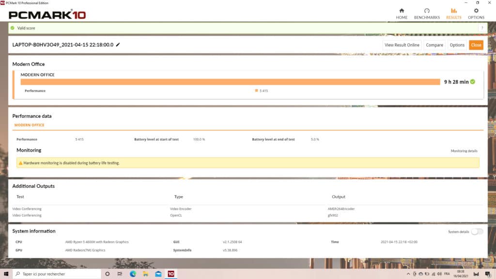Click the Modern Office battery life bar
The image size is (496, 279).
tap(230, 82)
